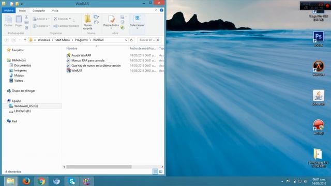Click the network tray icon

click(300, 181)
